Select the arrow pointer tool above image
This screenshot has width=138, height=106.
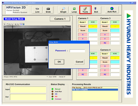pos(5,24)
